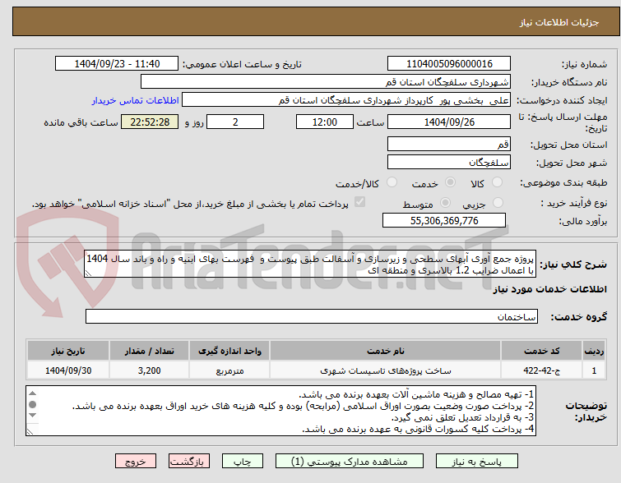Click quantity cell 3,200
The width and height of the screenshot is (621, 483).
(150, 370)
